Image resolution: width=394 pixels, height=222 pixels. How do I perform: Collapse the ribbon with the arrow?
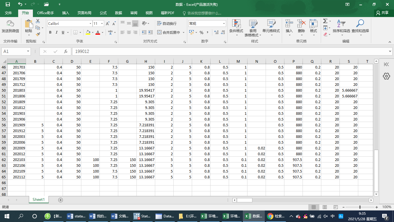click(x=390, y=42)
